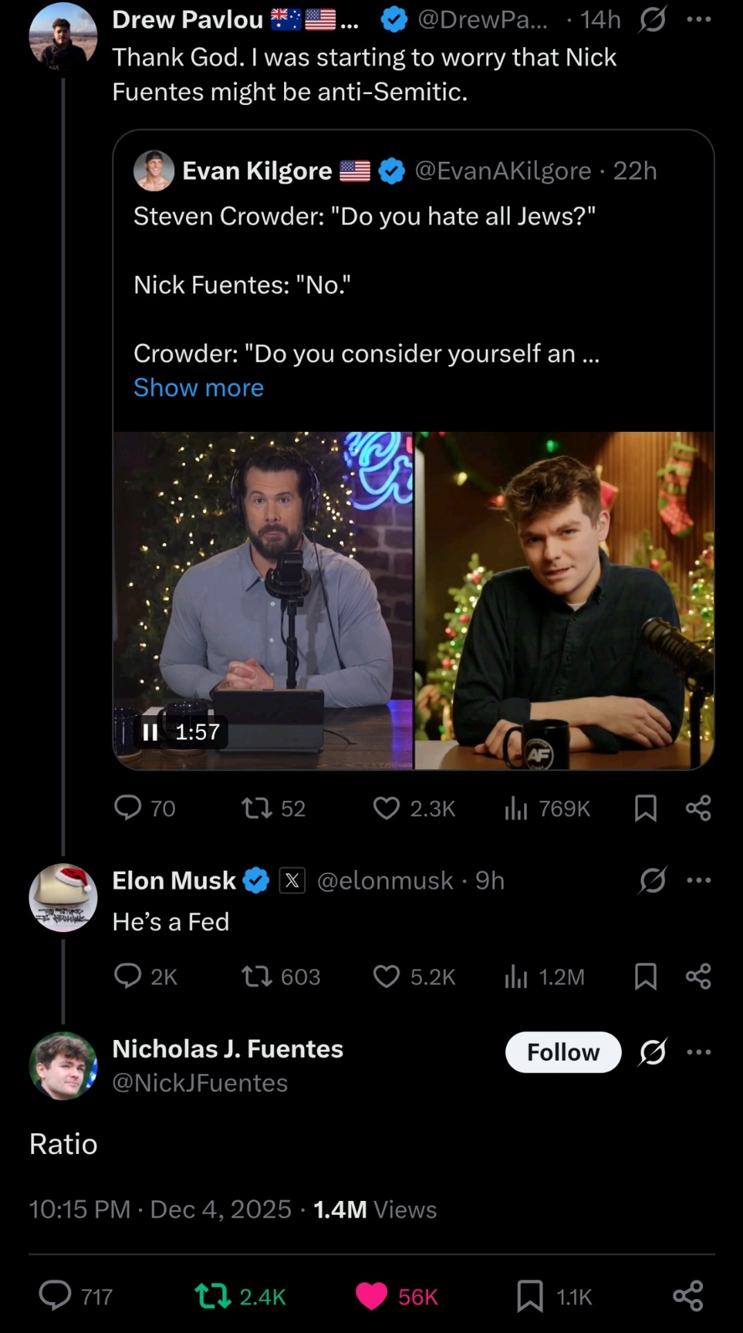This screenshot has width=743, height=1333.
Task: Open Elon Musk's profile picture
Action: point(63,898)
